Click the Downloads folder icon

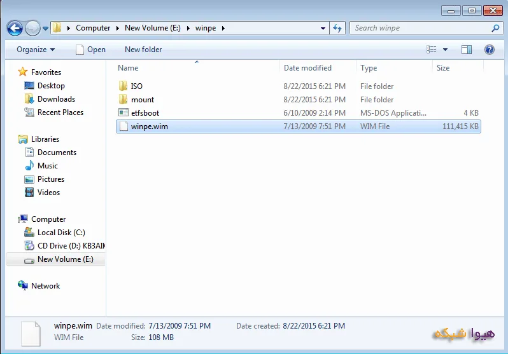(29, 99)
